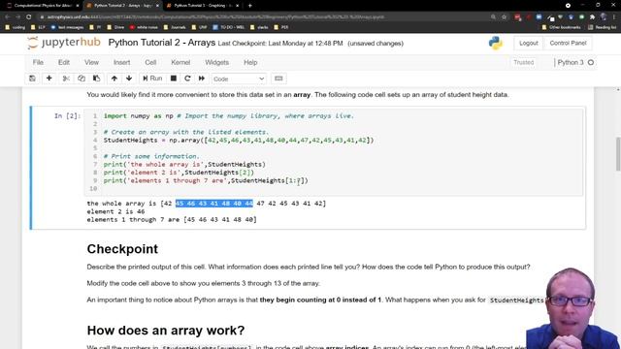
Task: Open the text messages bookmark
Action: point(67,27)
